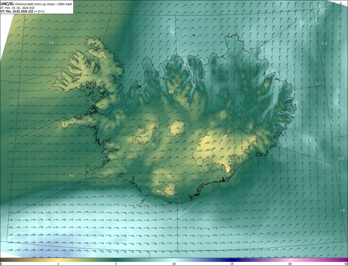The height and width of the screenshot is (266, 348).
Task: Click the 50 tick on the colour scale
Action: point(346,264)
